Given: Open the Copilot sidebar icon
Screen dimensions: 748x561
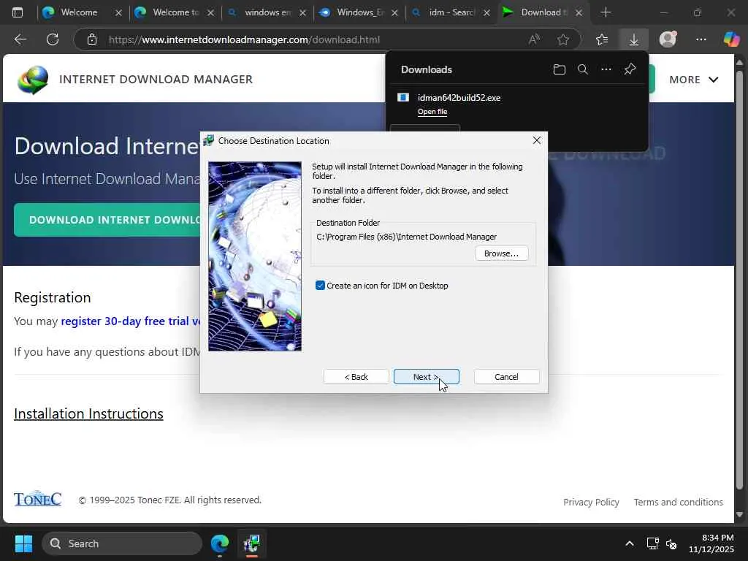Looking at the screenshot, I should point(730,39).
